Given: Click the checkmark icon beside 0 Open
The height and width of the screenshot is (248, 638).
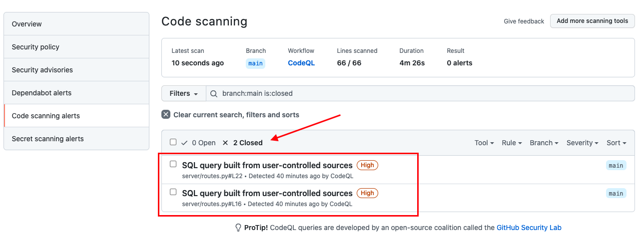Looking at the screenshot, I should tap(184, 143).
